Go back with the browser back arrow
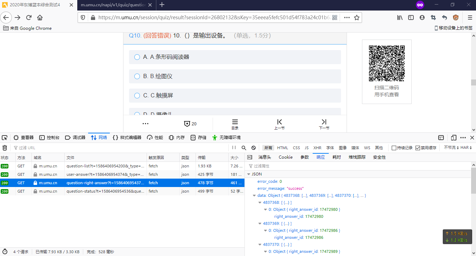The image size is (476, 256). pos(6,18)
